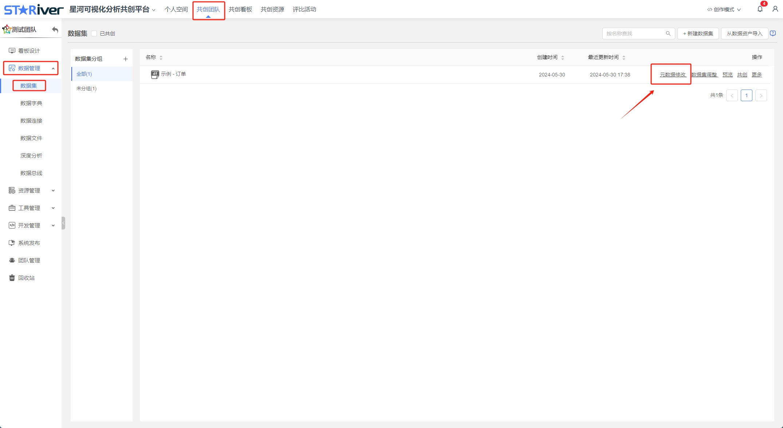Click the notification bell icon
Screen dimensions: 783x428
[760, 9]
